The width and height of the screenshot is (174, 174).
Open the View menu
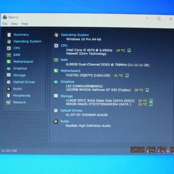tap(14, 24)
